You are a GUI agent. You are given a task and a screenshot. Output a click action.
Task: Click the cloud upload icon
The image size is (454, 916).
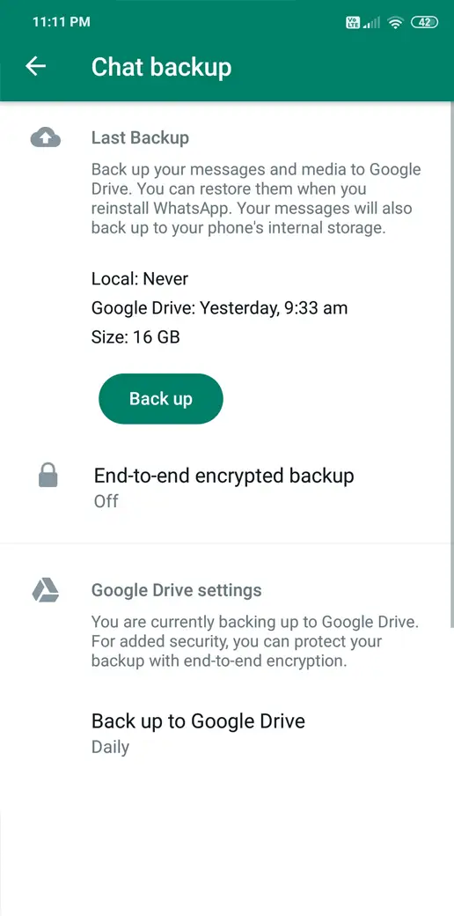(46, 138)
